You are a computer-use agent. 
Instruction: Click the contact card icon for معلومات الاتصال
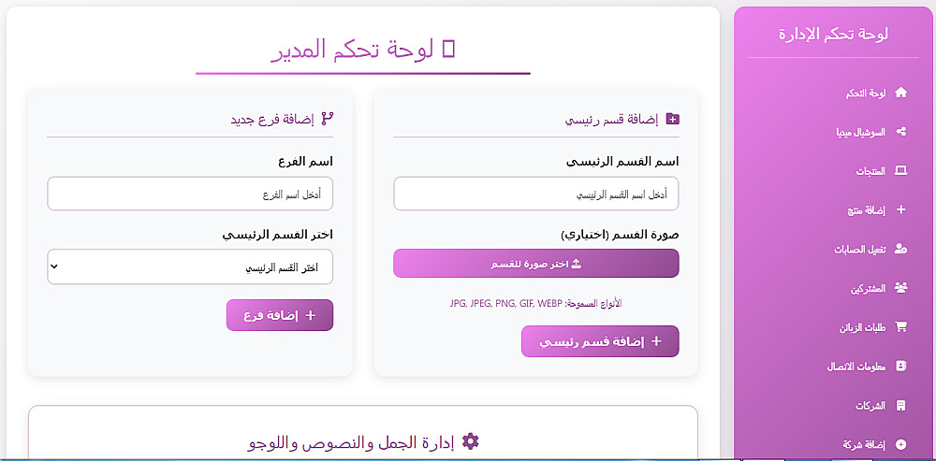coord(901,367)
